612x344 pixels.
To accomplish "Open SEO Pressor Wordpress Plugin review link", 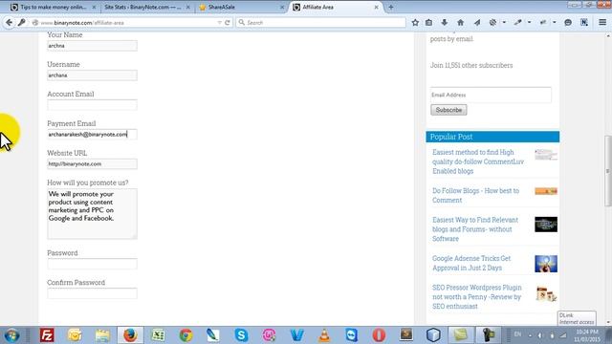I will point(476,297).
